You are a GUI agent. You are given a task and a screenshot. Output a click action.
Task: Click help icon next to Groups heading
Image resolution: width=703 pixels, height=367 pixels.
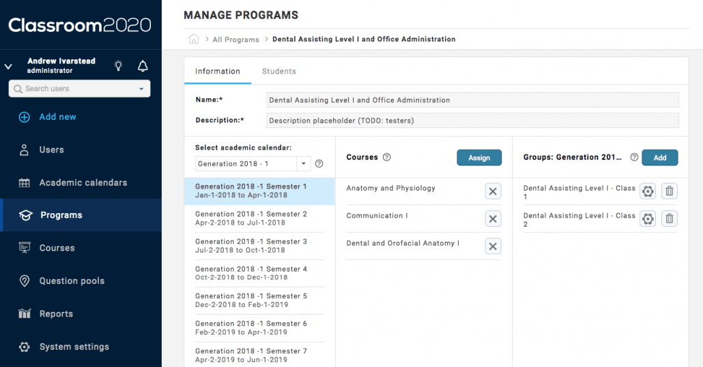(x=634, y=157)
